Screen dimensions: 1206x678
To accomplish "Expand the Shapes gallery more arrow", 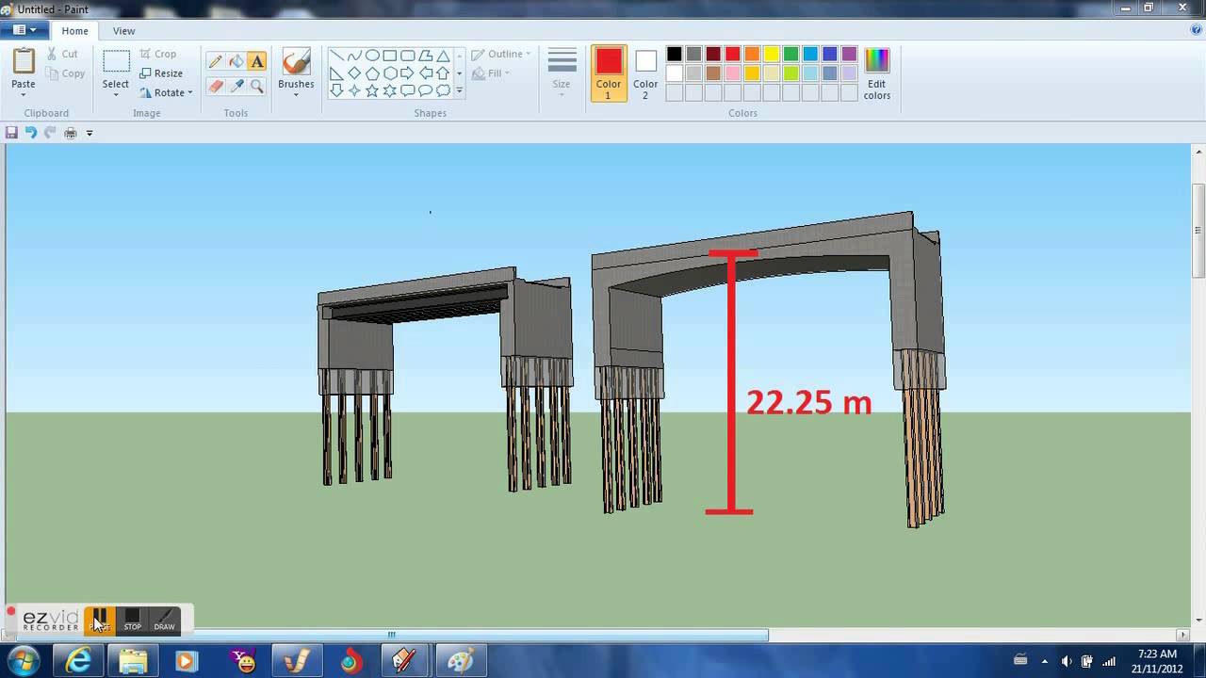I will (459, 91).
